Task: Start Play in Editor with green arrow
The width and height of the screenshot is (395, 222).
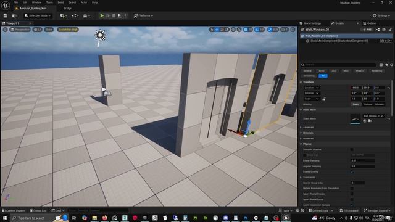Action: pos(102,15)
